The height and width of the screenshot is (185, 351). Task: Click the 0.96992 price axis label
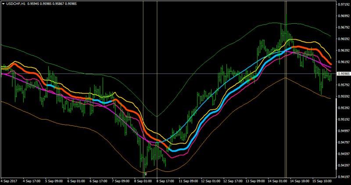(344, 16)
